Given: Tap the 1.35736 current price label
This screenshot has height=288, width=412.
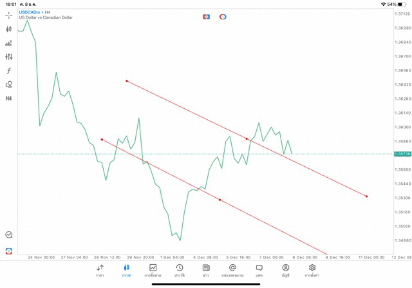Looking at the screenshot, I should pos(402,154).
